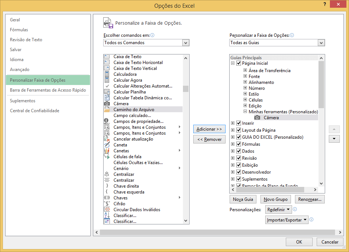Click the Calculadora command icon
Image resolution: width=349 pixels, height=252 pixels.
(x=107, y=74)
